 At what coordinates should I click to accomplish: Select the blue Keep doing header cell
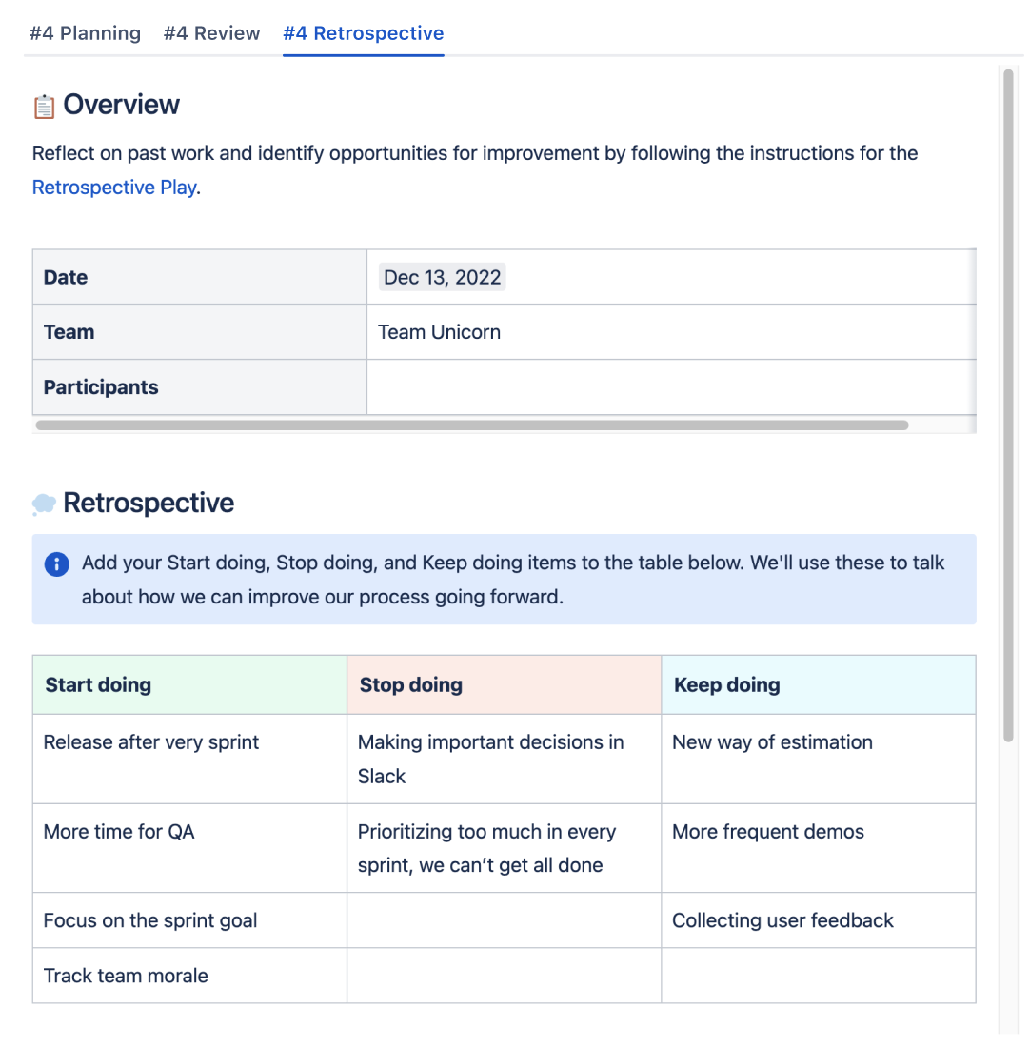tap(818, 685)
